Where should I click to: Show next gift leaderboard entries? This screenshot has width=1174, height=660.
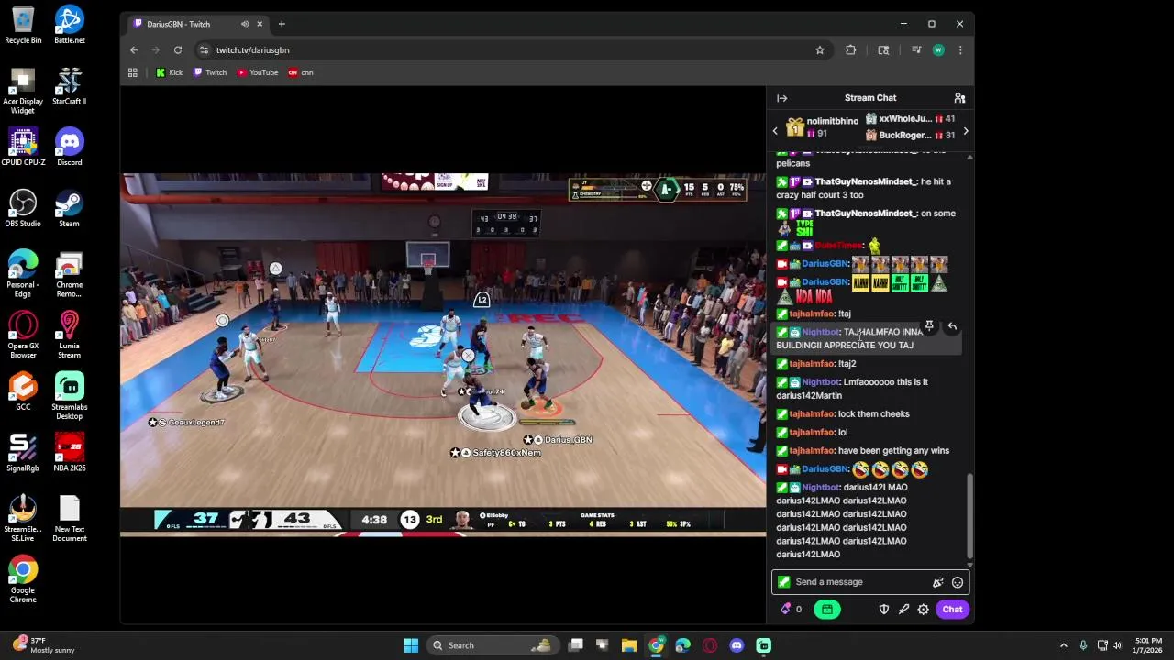(x=965, y=131)
